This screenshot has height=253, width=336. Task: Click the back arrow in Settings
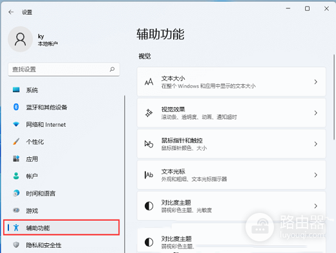coord(11,12)
